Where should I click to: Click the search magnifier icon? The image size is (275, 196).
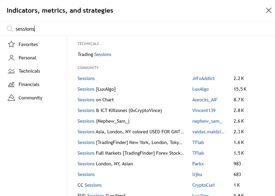tap(10, 29)
